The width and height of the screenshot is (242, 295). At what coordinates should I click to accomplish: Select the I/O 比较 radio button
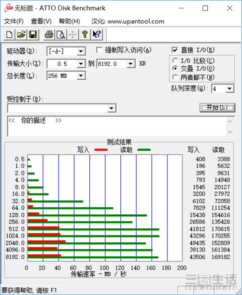pyautogui.click(x=175, y=61)
